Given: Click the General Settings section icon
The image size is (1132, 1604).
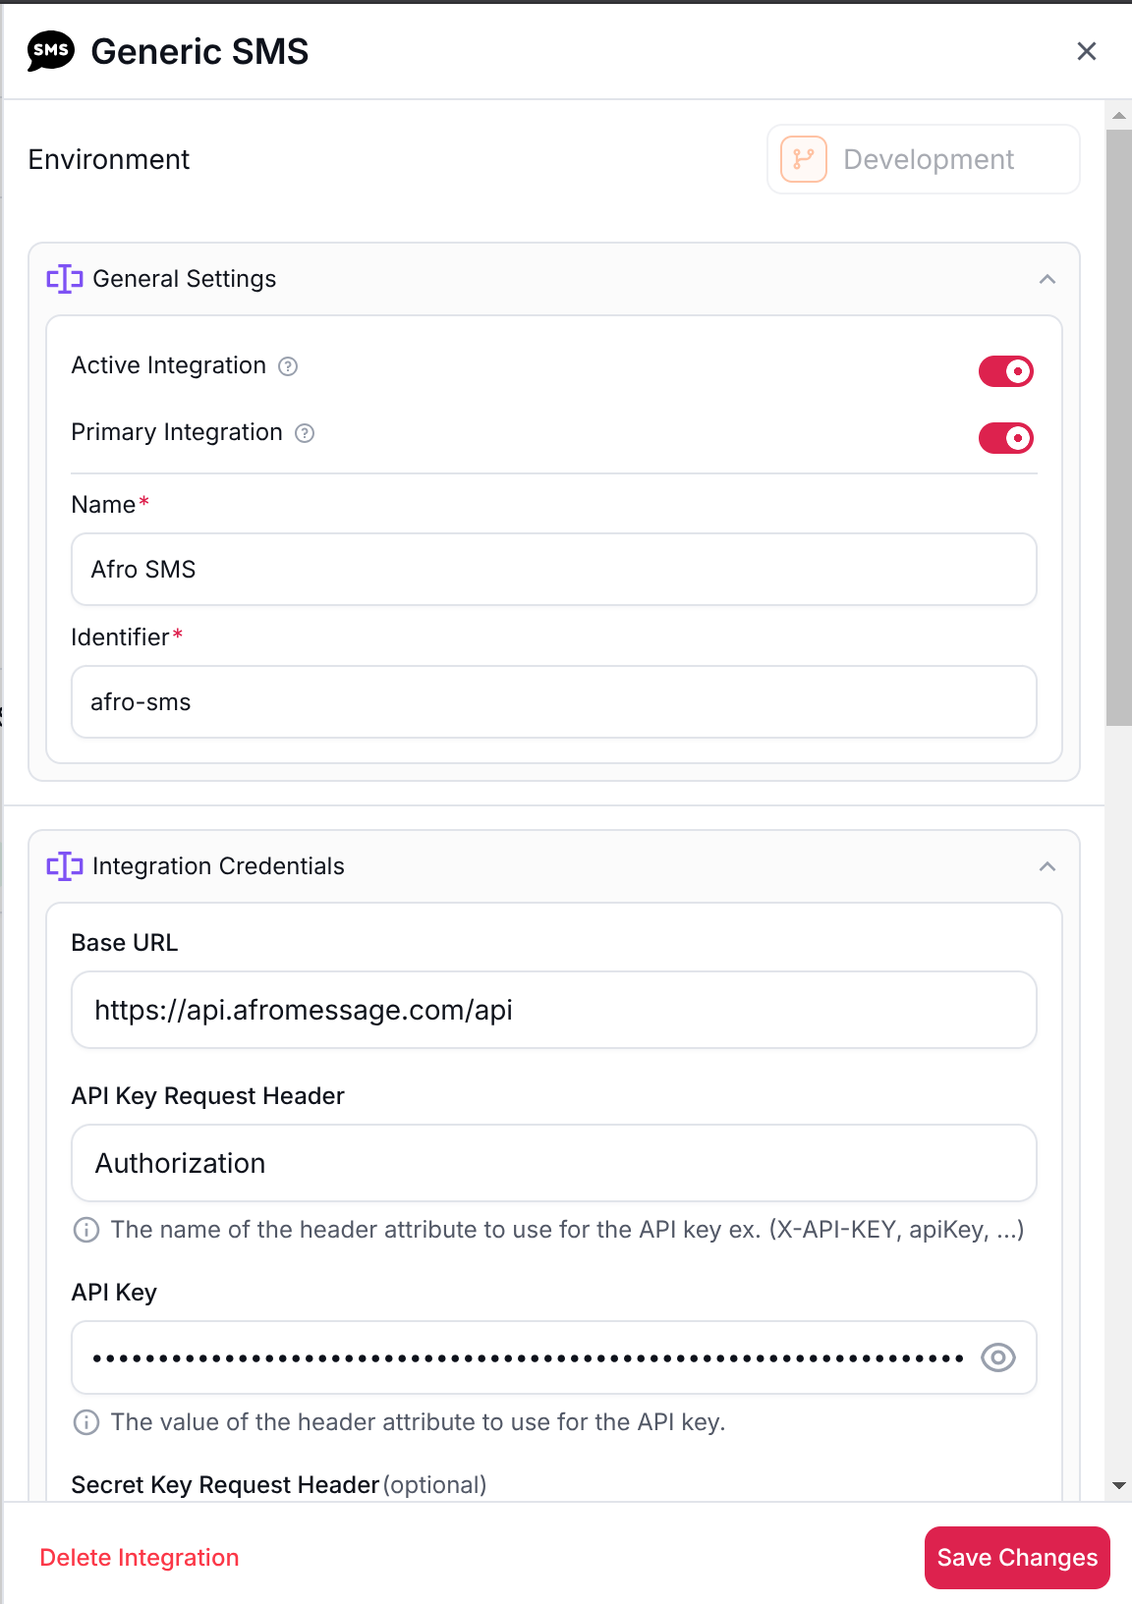Looking at the screenshot, I should [65, 279].
